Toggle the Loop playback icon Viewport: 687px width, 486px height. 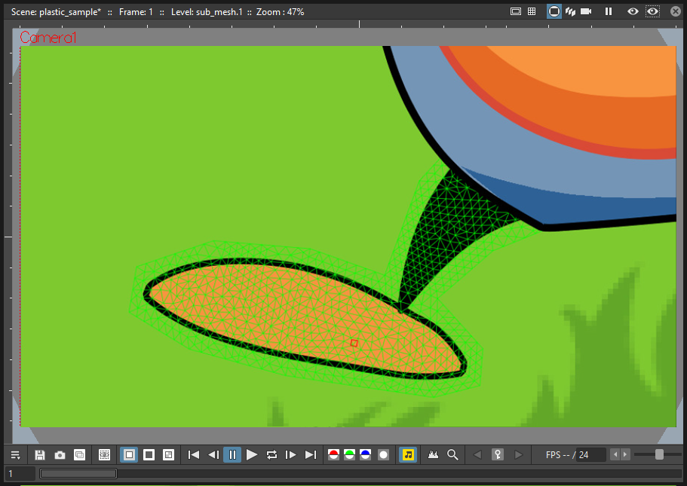pos(271,455)
